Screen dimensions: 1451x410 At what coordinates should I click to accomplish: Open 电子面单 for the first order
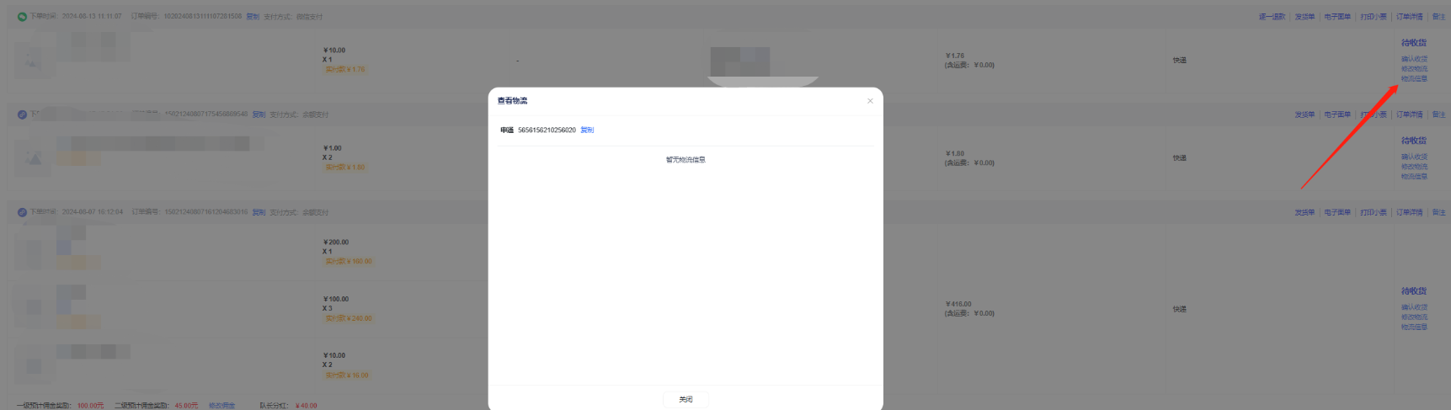click(x=1337, y=17)
